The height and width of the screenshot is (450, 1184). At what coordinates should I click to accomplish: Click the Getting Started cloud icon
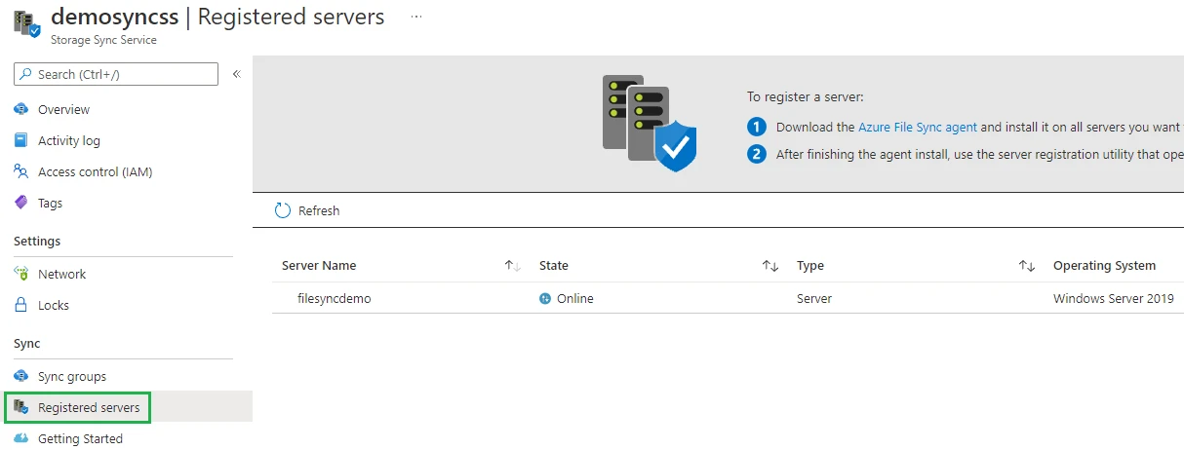point(21,438)
